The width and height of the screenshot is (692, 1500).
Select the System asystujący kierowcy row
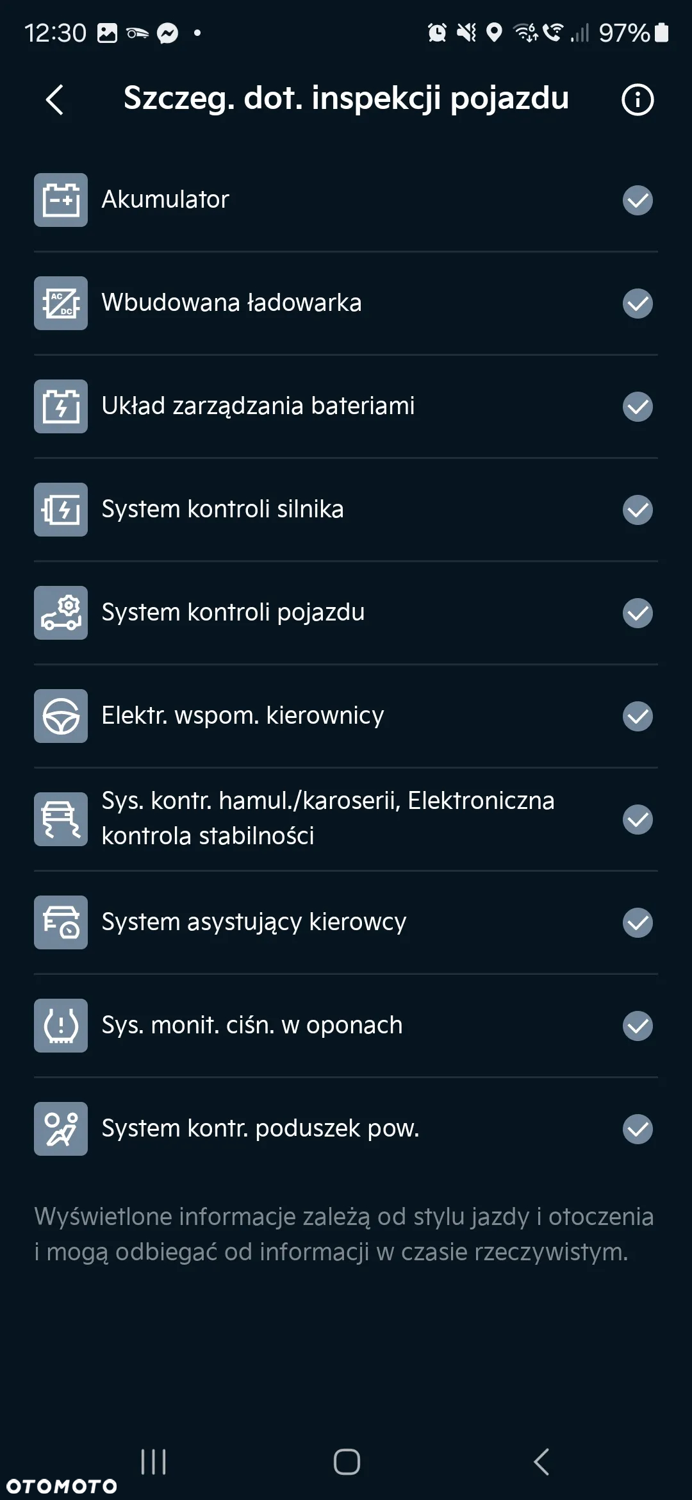click(x=346, y=922)
